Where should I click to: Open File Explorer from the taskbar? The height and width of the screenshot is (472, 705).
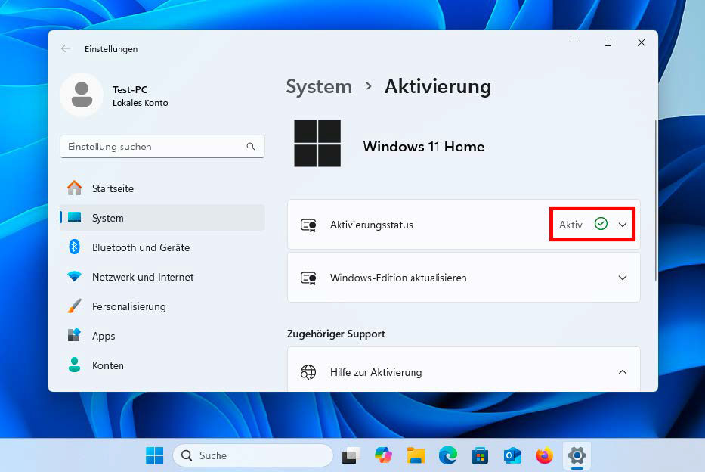tap(416, 456)
